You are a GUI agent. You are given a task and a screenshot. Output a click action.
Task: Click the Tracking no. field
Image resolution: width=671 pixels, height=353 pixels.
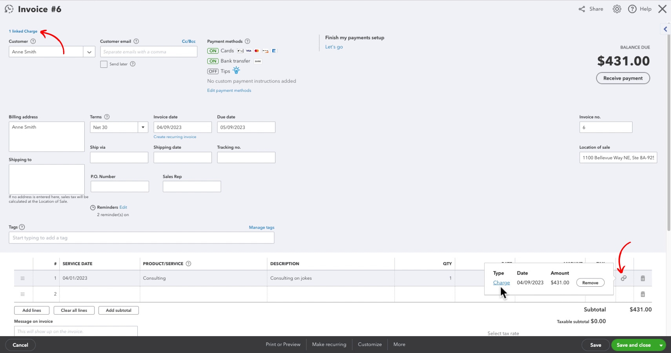(x=246, y=158)
